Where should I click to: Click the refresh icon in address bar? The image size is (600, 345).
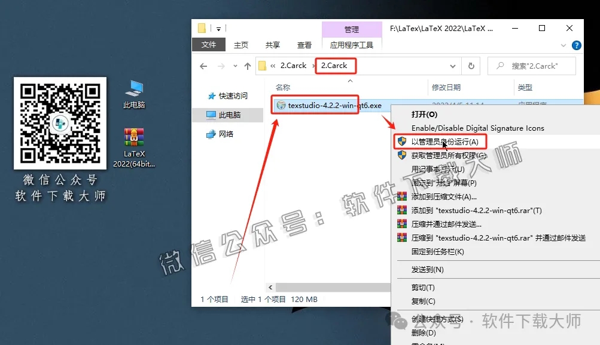pos(473,66)
